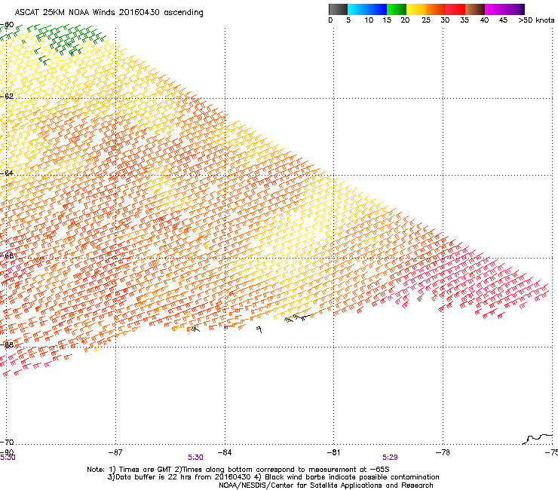This screenshot has height=490, width=558.
Task: Click the -62 latitude axis label
Action: [7, 96]
